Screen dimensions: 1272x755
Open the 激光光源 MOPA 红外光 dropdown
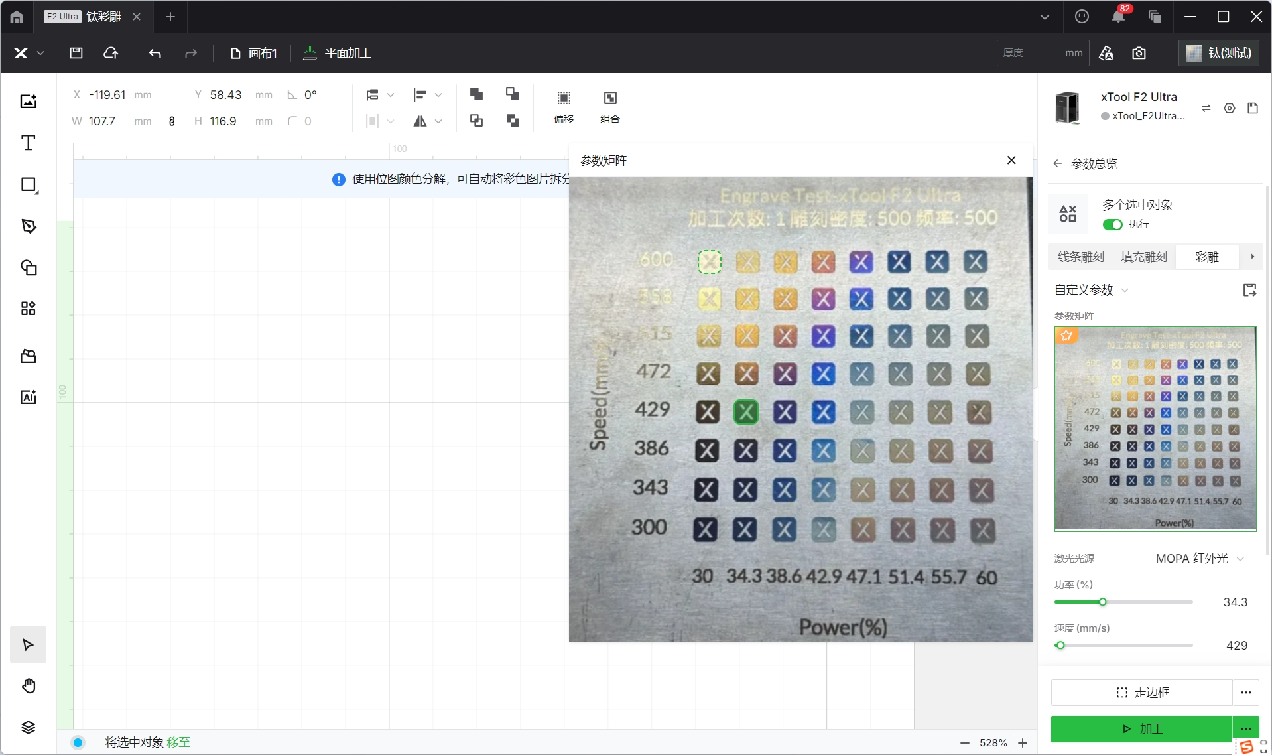(x=1199, y=559)
